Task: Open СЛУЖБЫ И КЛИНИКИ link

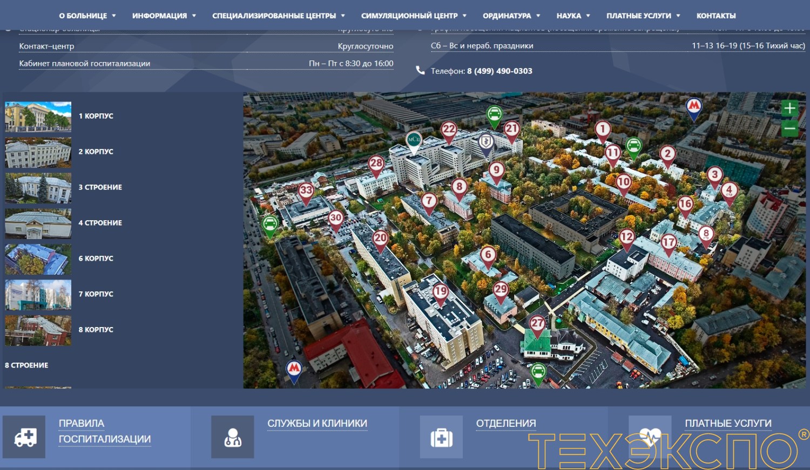Action: tap(318, 424)
